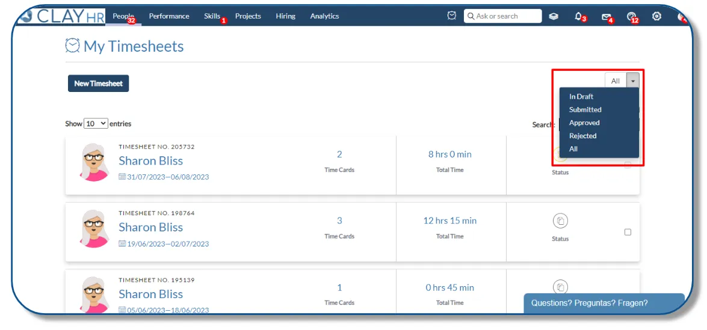This screenshot has width=707, height=330.
Task: Open the Hiring tab
Action: 285,16
